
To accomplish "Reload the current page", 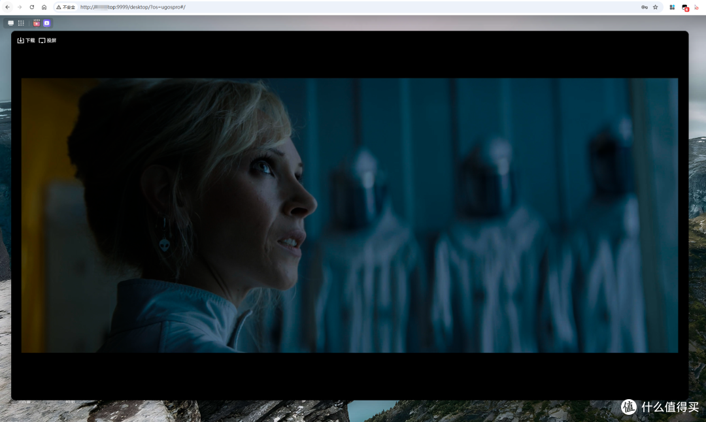I will coord(31,7).
